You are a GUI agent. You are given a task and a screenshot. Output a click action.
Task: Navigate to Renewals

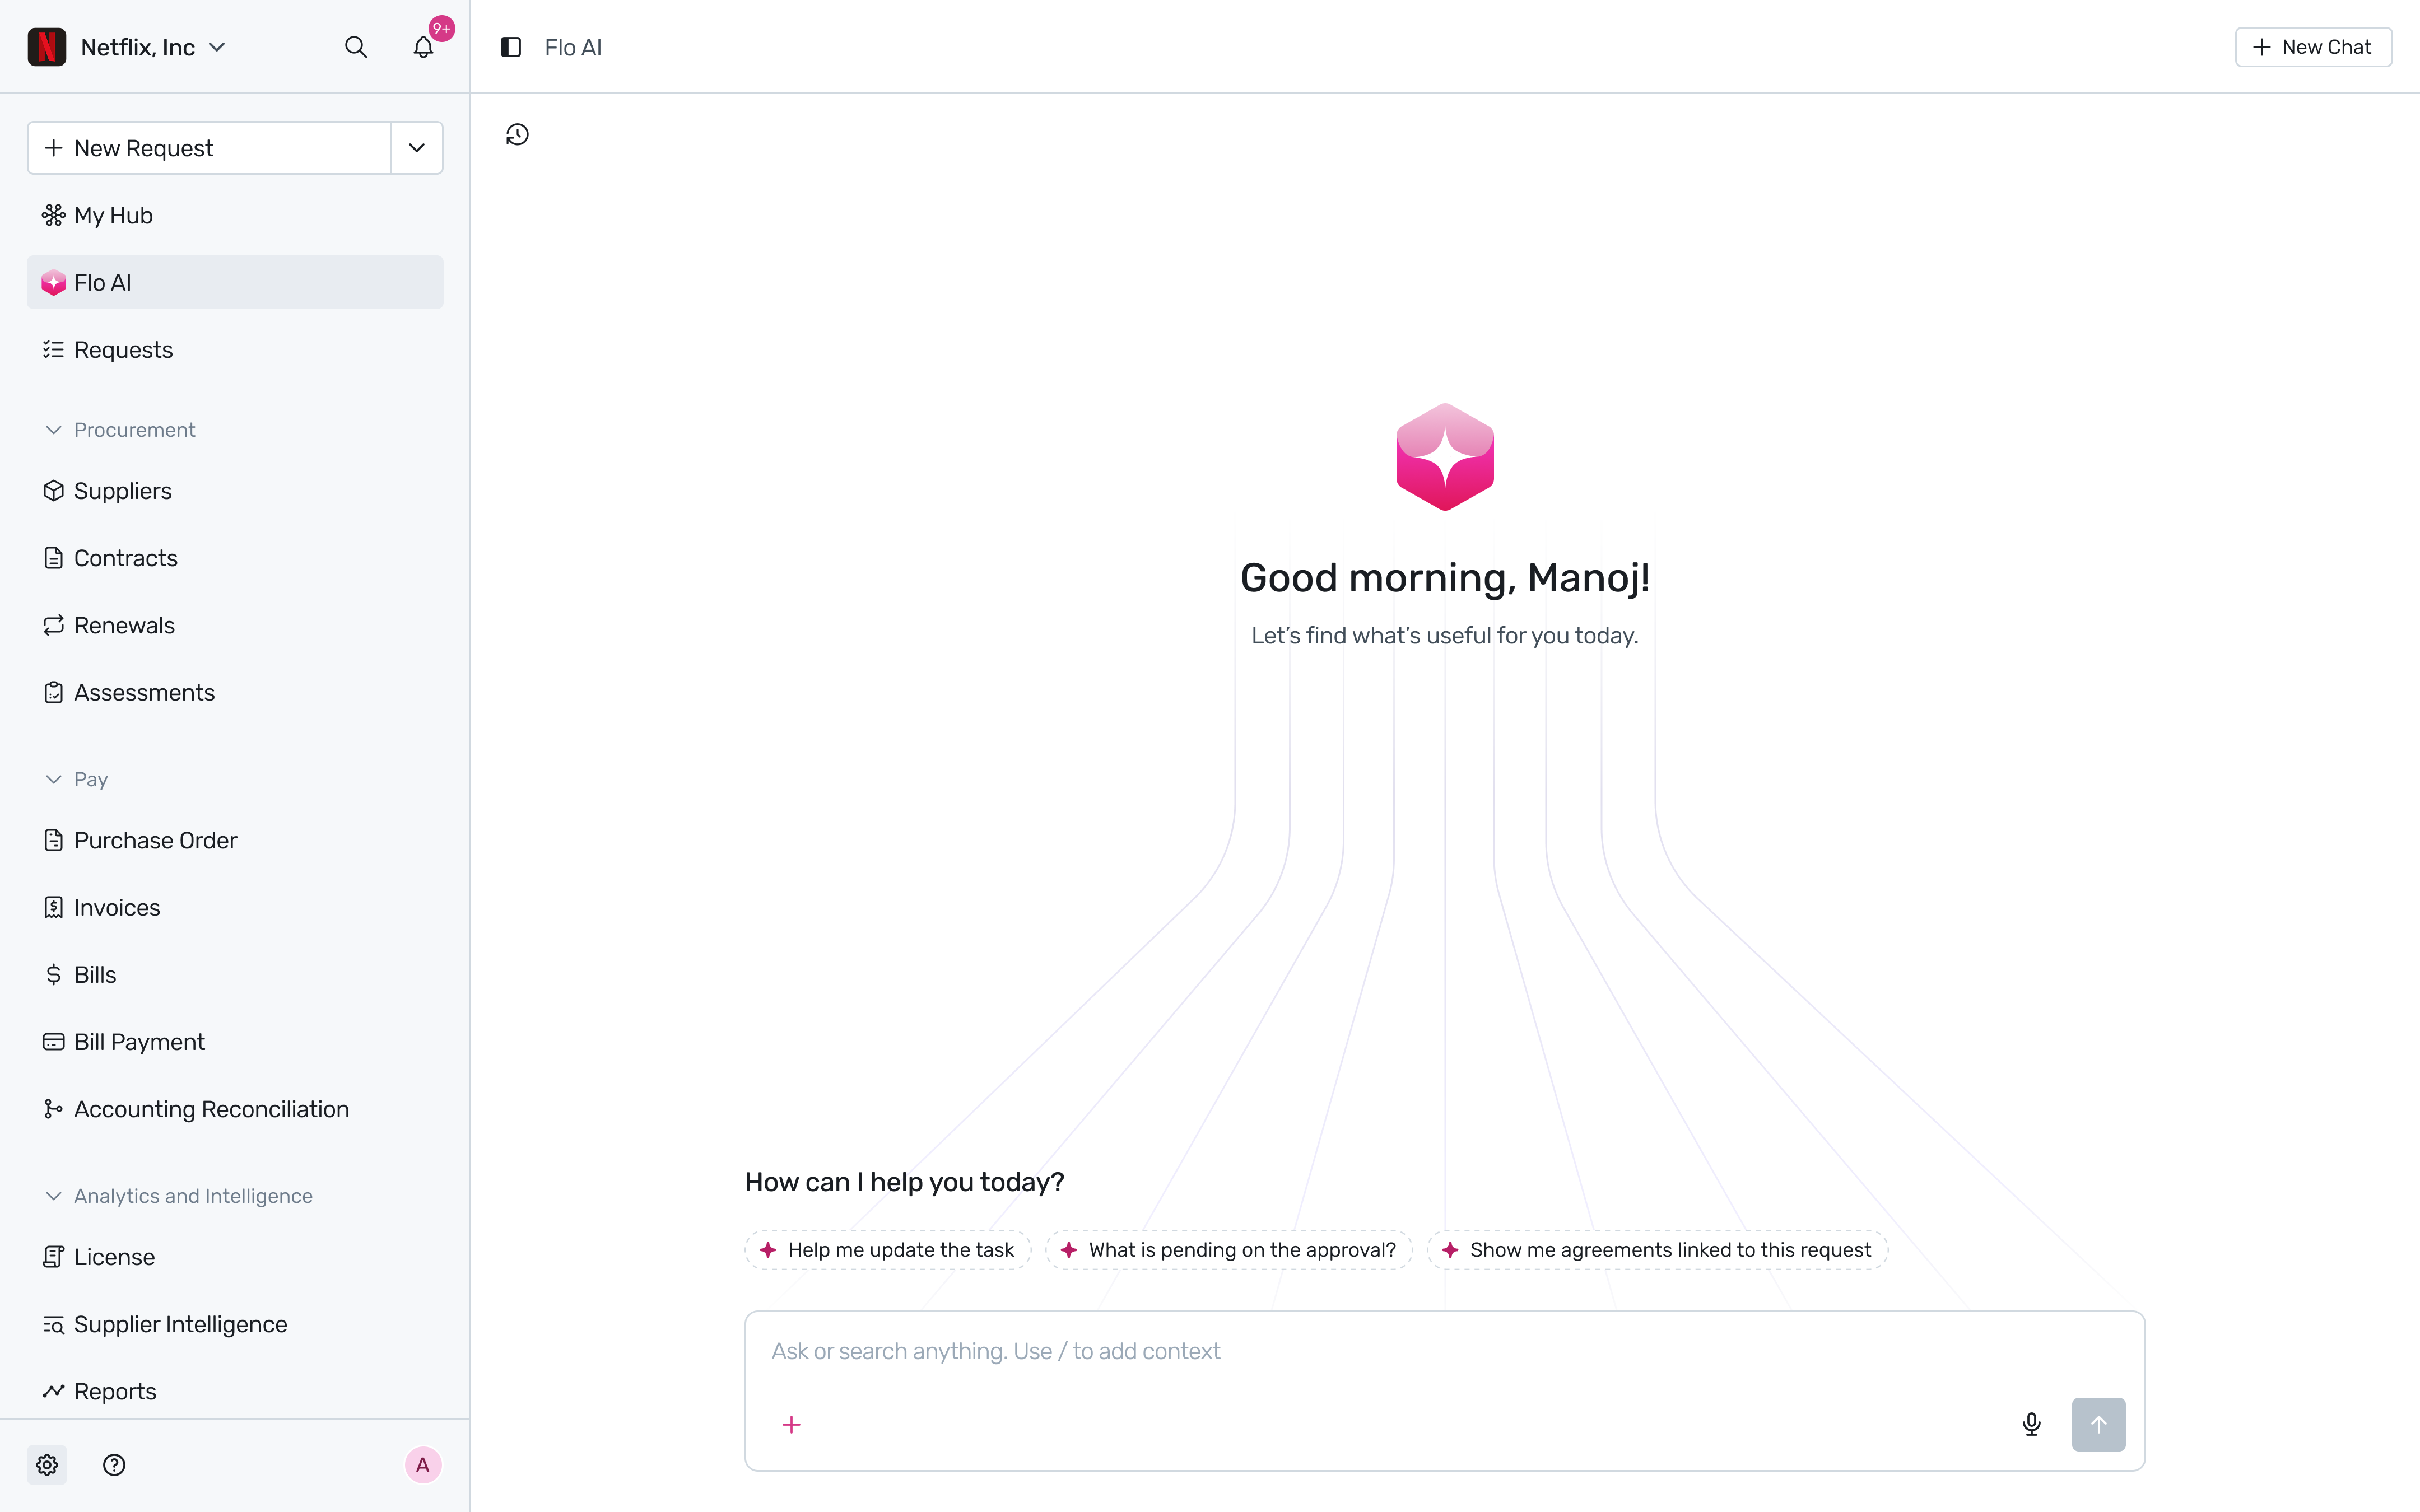point(235,625)
